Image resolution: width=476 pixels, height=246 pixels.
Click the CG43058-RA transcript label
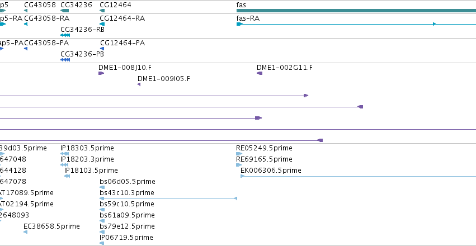click(47, 18)
